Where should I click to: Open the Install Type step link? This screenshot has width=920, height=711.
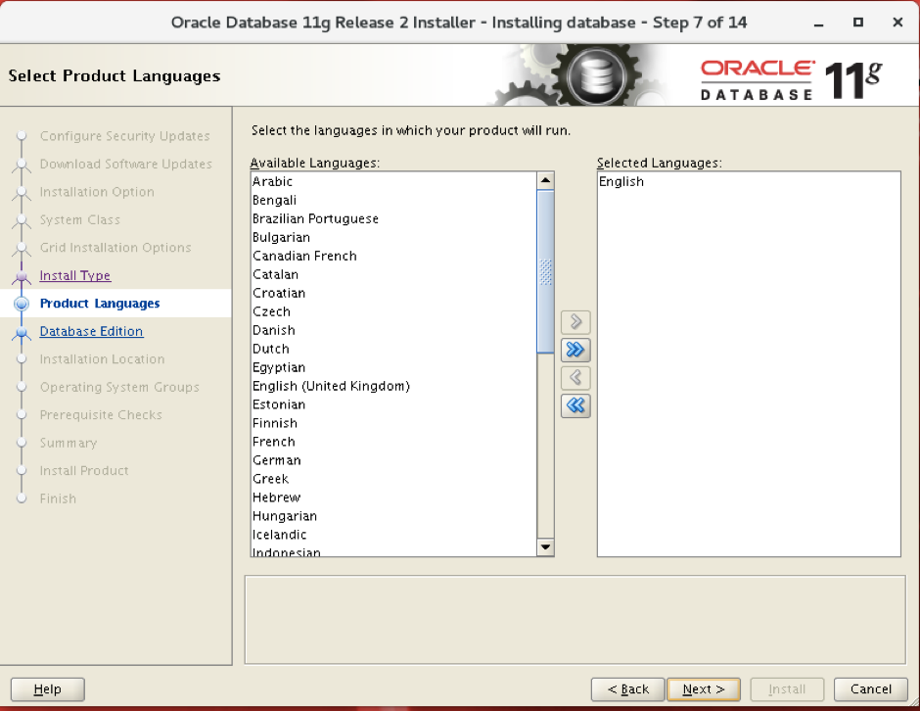pos(75,275)
